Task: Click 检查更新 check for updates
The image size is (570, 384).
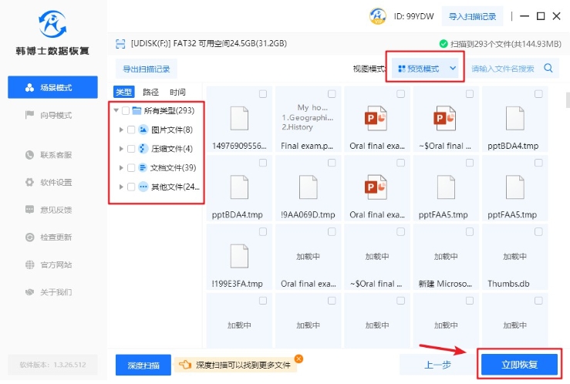Action: (56, 237)
